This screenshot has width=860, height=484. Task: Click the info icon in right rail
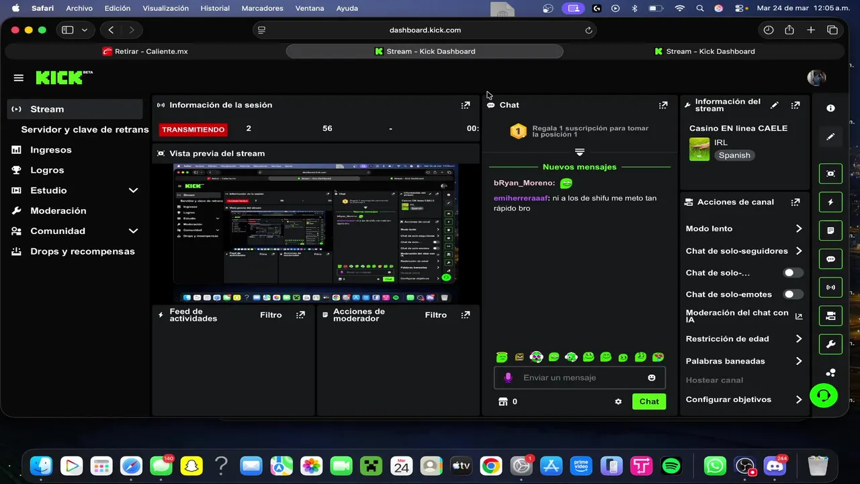tap(830, 108)
